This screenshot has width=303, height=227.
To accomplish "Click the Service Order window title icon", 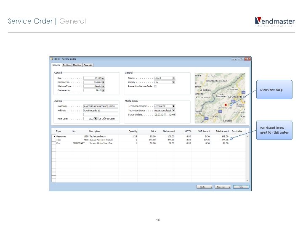I will [x=51, y=59].
